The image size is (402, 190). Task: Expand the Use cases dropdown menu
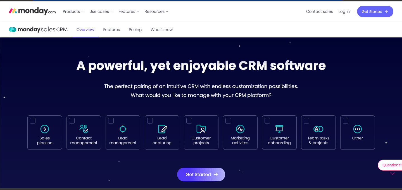(x=101, y=11)
